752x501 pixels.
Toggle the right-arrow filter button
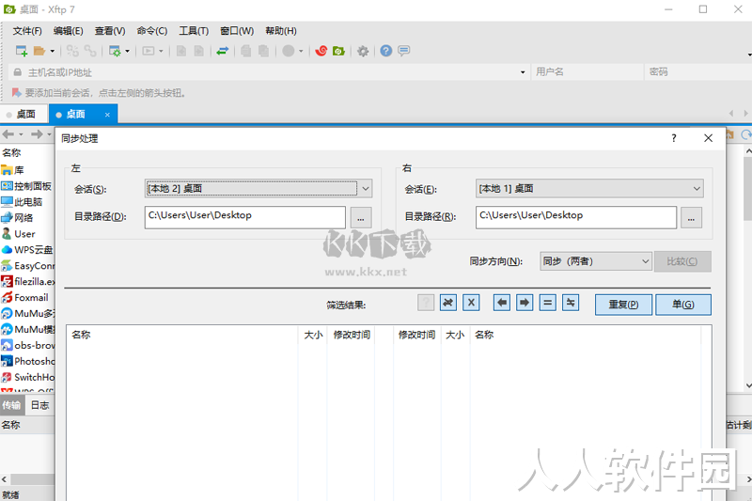click(525, 303)
